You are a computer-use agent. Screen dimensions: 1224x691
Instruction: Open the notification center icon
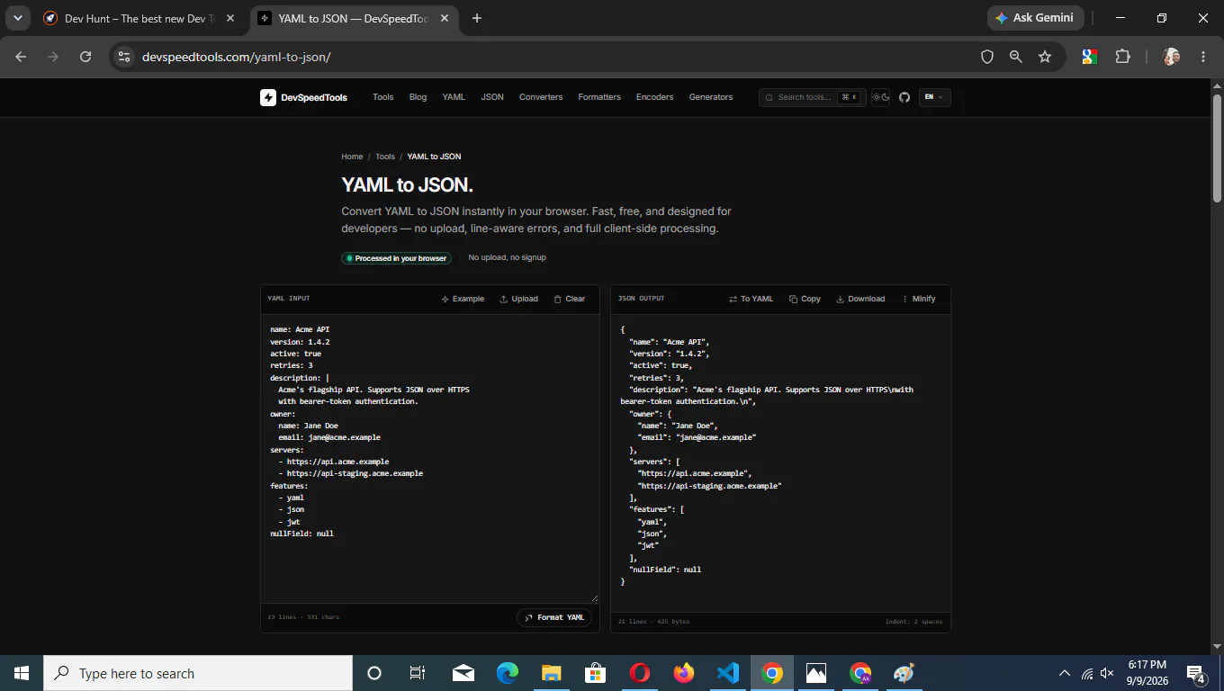click(1197, 673)
